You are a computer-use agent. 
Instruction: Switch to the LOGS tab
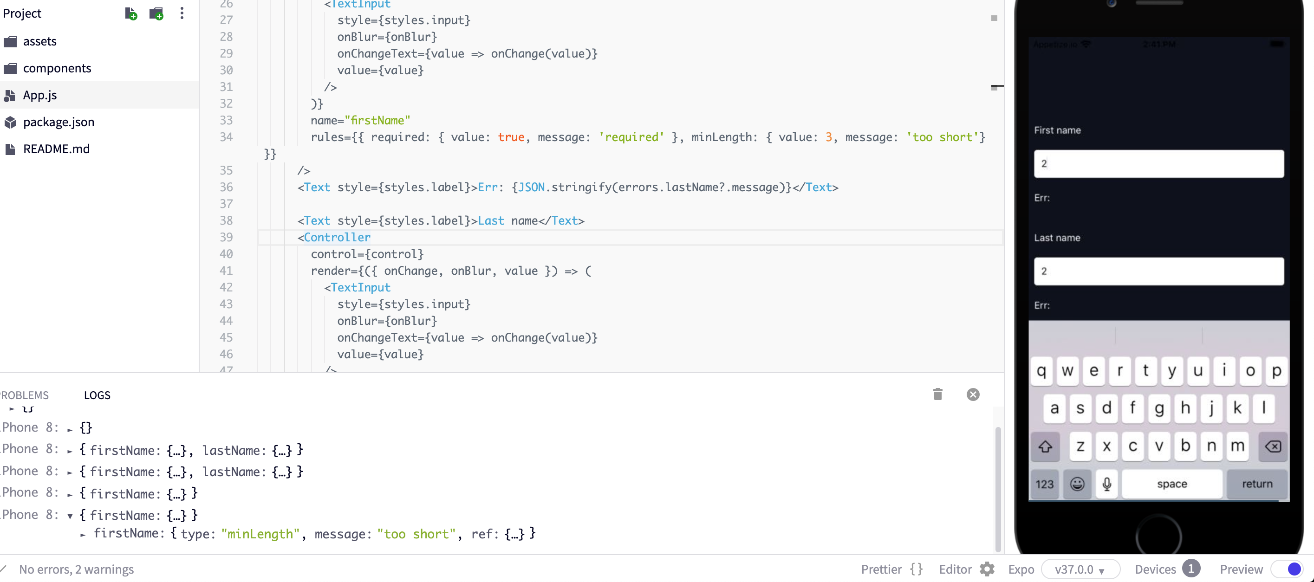click(x=97, y=395)
